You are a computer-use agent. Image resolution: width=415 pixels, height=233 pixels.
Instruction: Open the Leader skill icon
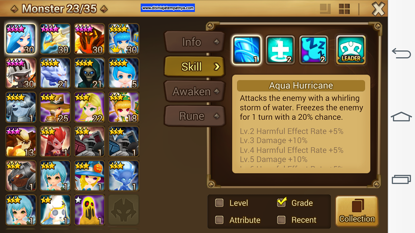(351, 50)
